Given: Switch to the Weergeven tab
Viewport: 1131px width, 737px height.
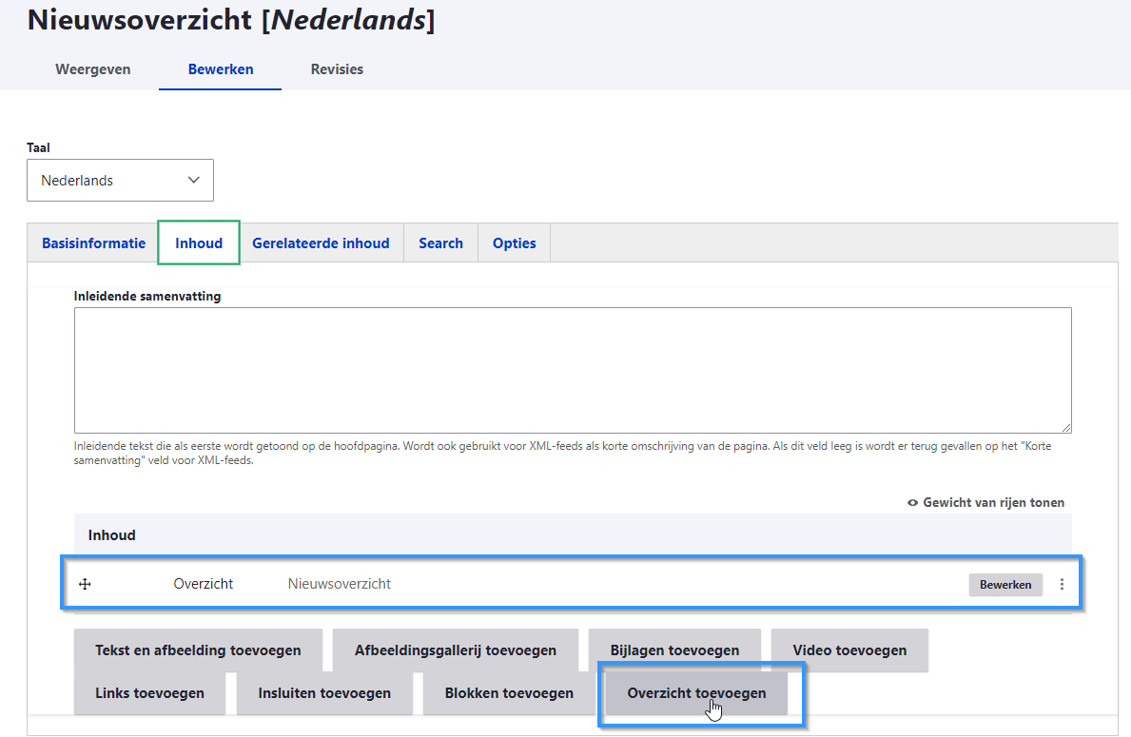Looking at the screenshot, I should (93, 69).
